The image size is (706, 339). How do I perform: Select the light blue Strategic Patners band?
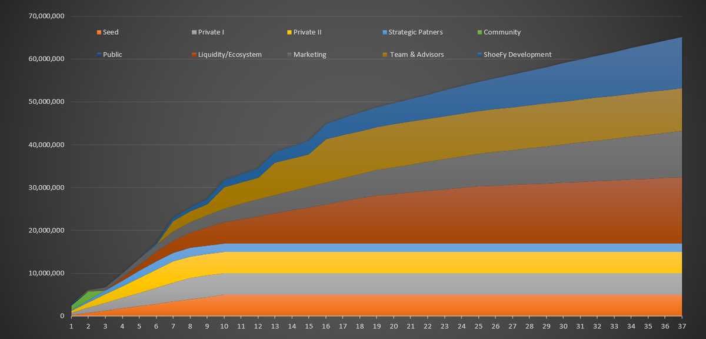pyautogui.click(x=412, y=247)
